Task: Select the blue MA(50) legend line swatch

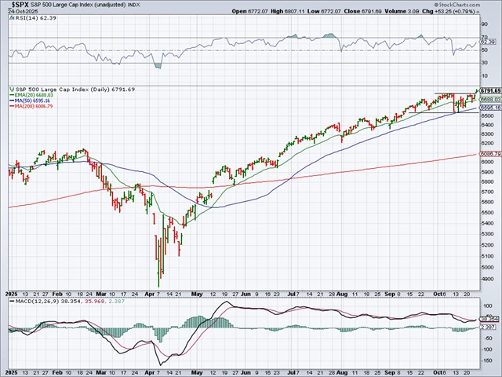Action: 12,101
